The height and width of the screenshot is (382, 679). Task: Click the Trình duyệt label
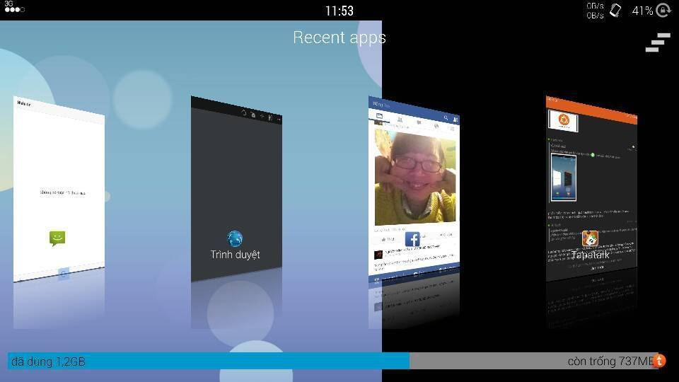[235, 255]
